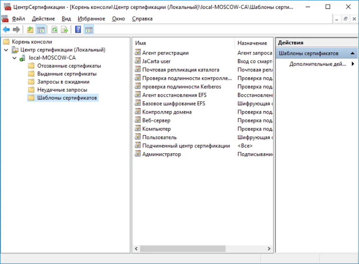Toggle the console tree show/hide toolbar icon
The image size is (359, 264).
click(41, 29)
